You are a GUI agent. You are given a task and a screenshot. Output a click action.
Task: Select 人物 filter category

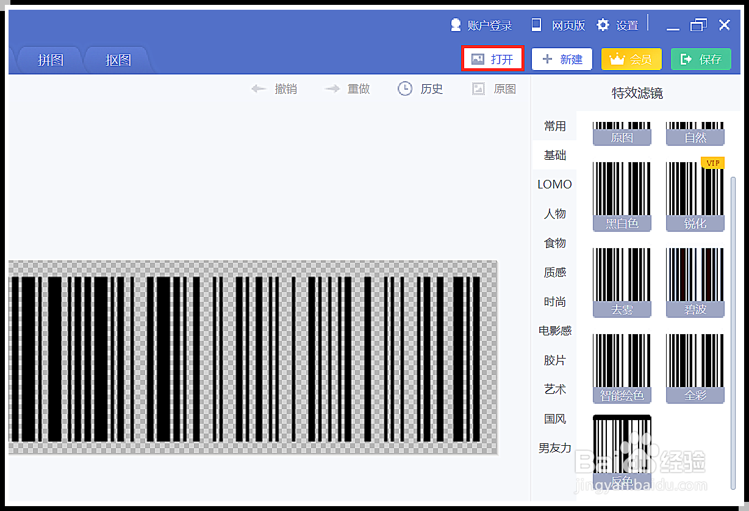click(555, 214)
